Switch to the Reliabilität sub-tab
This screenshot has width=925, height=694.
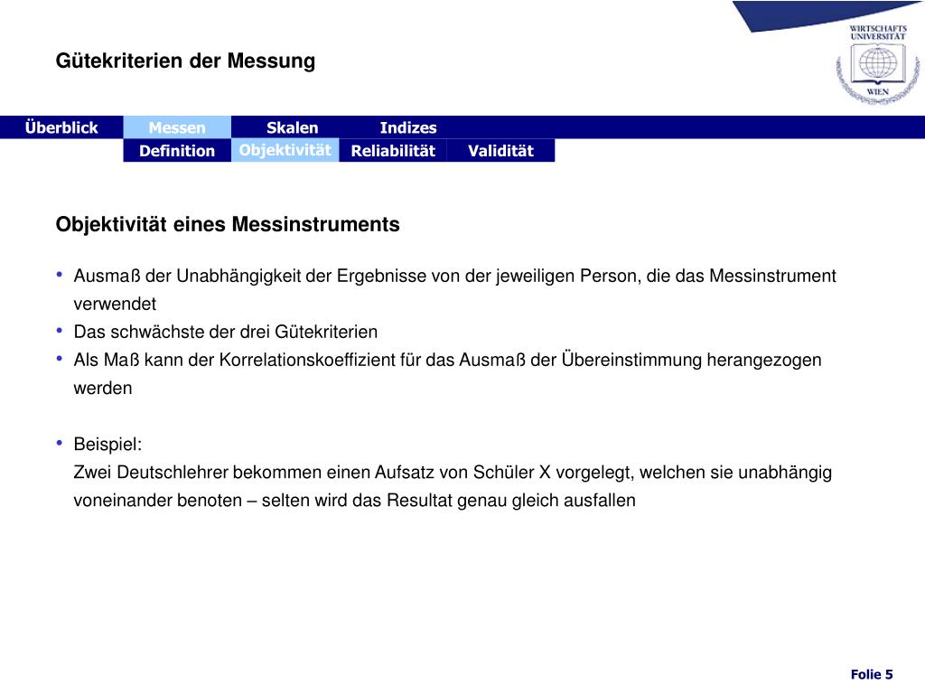[x=393, y=151]
